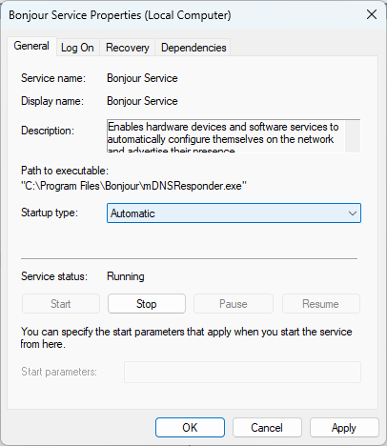Click the Running service status text
Screen dimensions: 387x446
point(126,276)
